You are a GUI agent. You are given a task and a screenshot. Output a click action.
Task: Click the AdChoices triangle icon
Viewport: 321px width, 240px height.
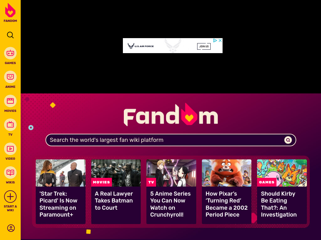pyautogui.click(x=215, y=40)
